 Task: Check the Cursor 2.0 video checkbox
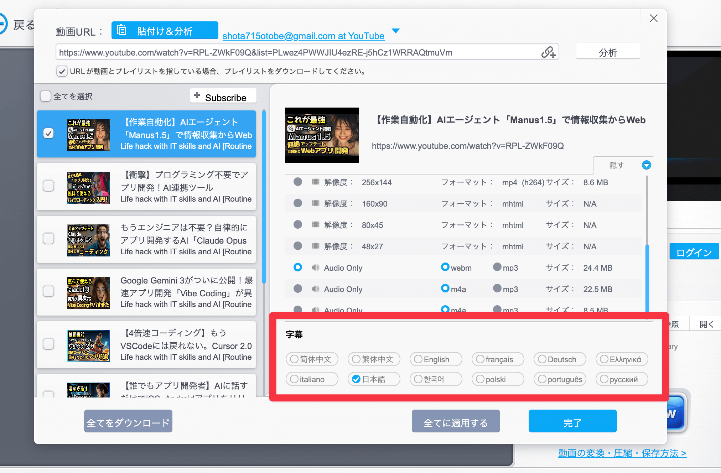tap(48, 344)
